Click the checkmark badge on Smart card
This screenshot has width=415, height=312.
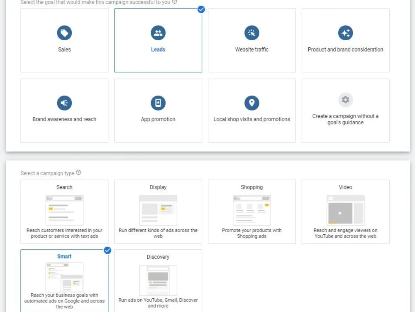click(107, 250)
